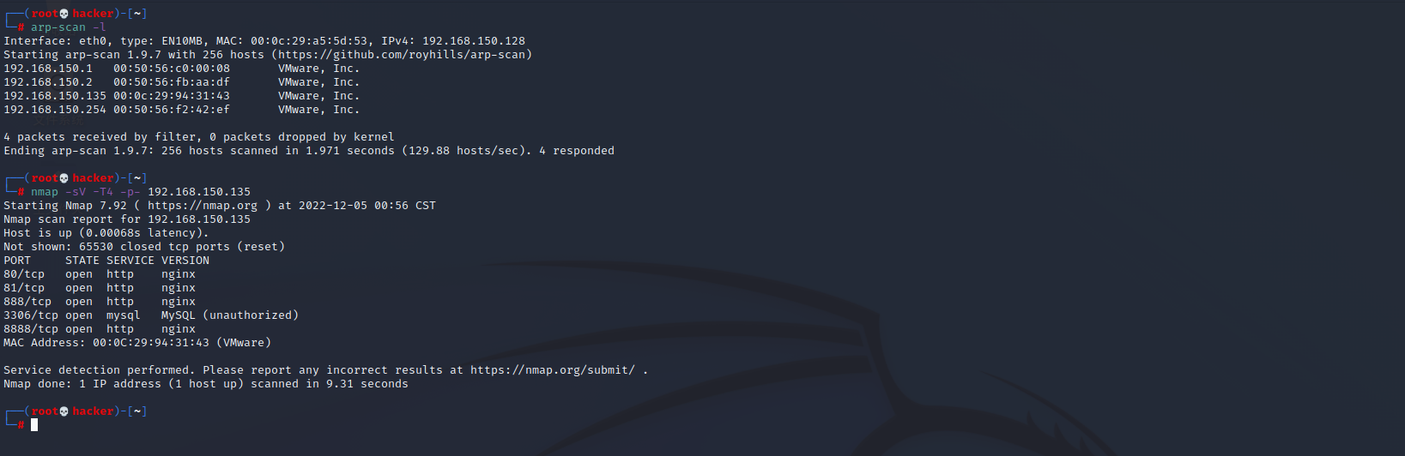Click the skull icon in the nmap prompt
The width and height of the screenshot is (1405, 456).
pyautogui.click(x=64, y=178)
